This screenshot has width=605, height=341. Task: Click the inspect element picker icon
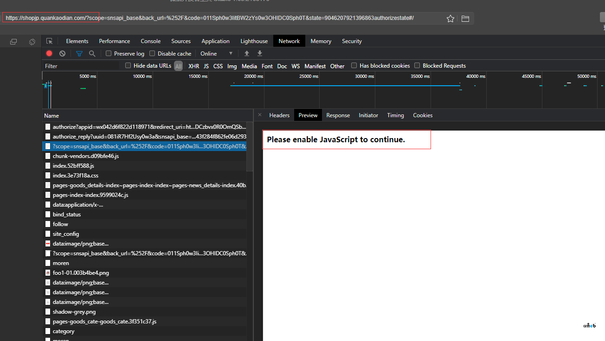coord(49,41)
